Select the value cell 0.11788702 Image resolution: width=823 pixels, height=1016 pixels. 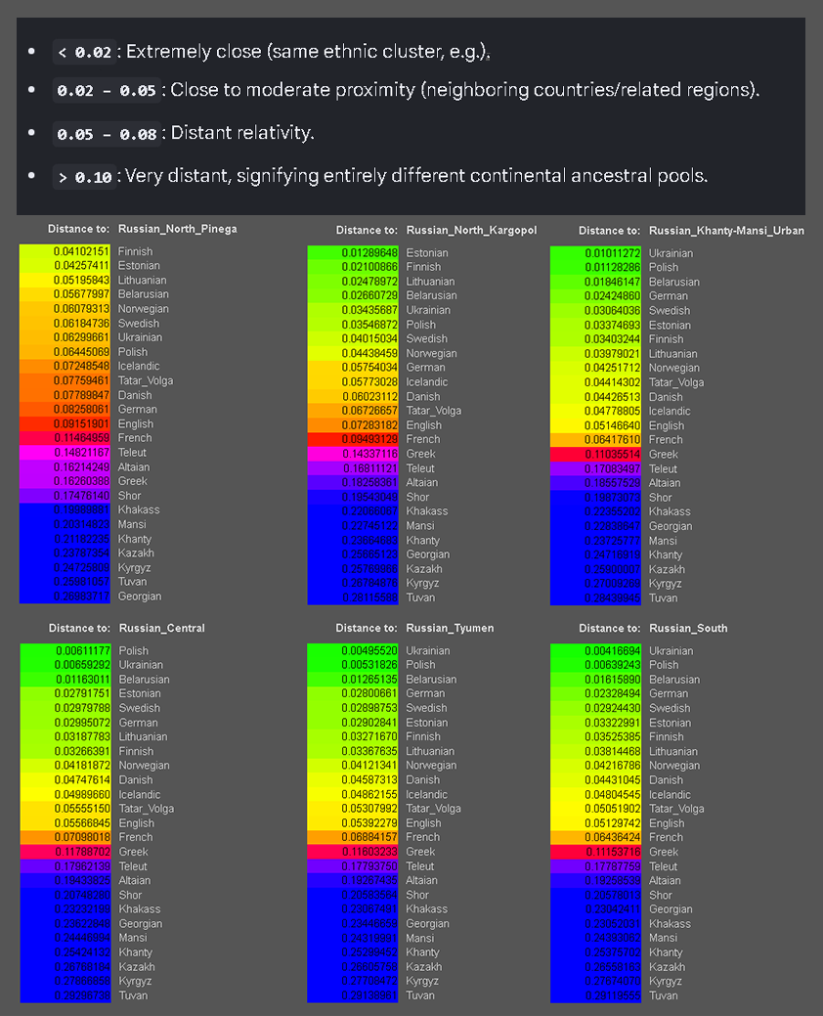click(65, 852)
